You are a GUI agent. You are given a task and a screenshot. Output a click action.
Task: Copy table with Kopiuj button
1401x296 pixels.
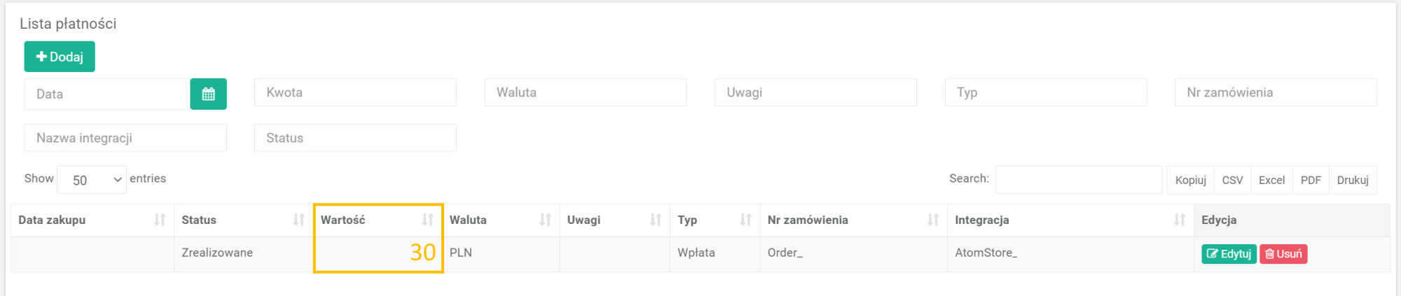(1190, 180)
